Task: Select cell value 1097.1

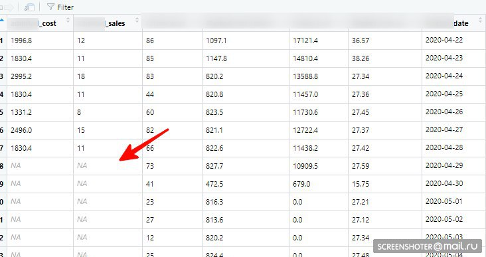Action: tap(216, 41)
